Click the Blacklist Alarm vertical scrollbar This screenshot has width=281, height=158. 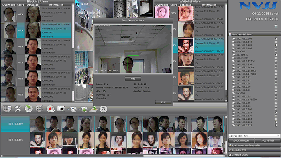click(73, 53)
